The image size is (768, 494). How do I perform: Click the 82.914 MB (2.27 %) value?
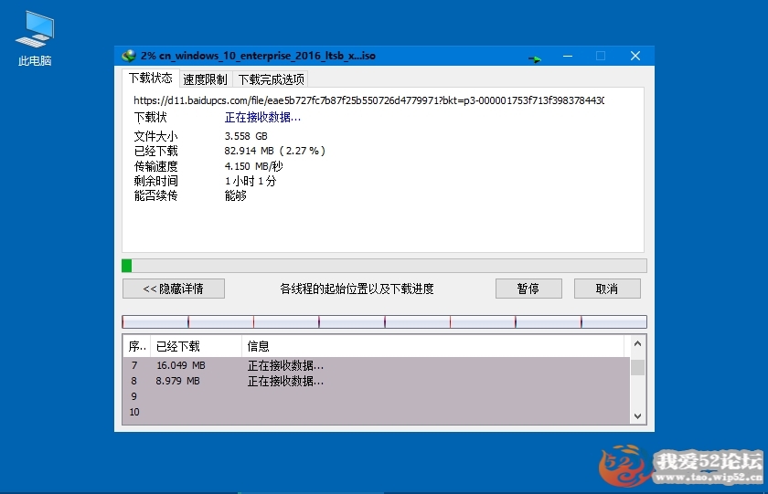[x=275, y=151]
